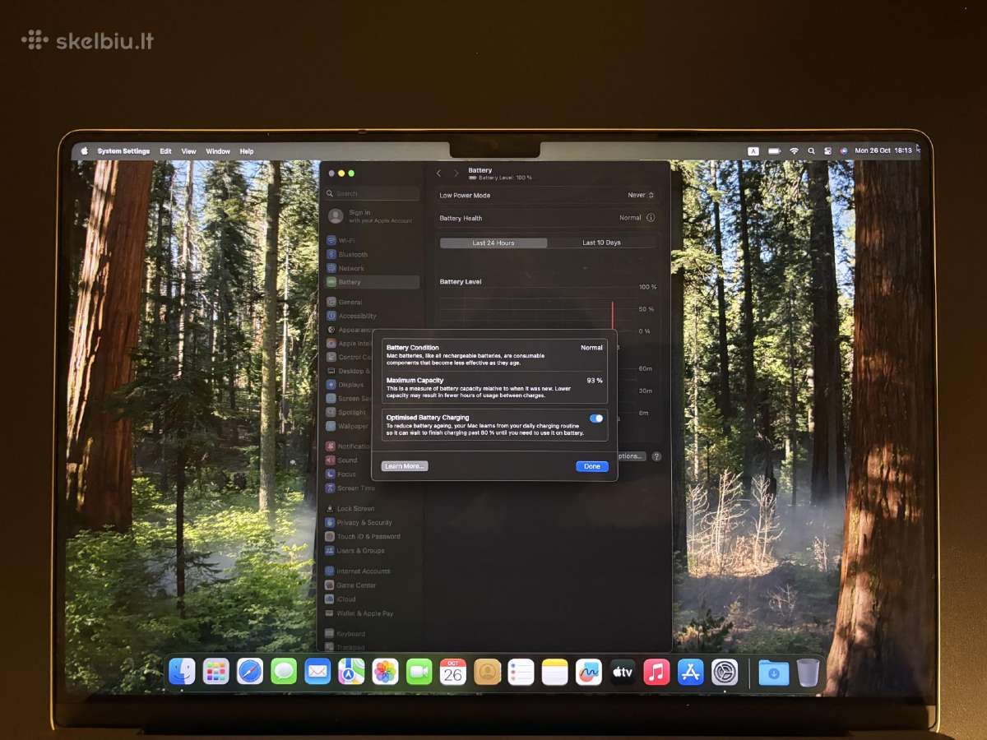
Task: Click the date and time in menu bar
Action: 883,151
